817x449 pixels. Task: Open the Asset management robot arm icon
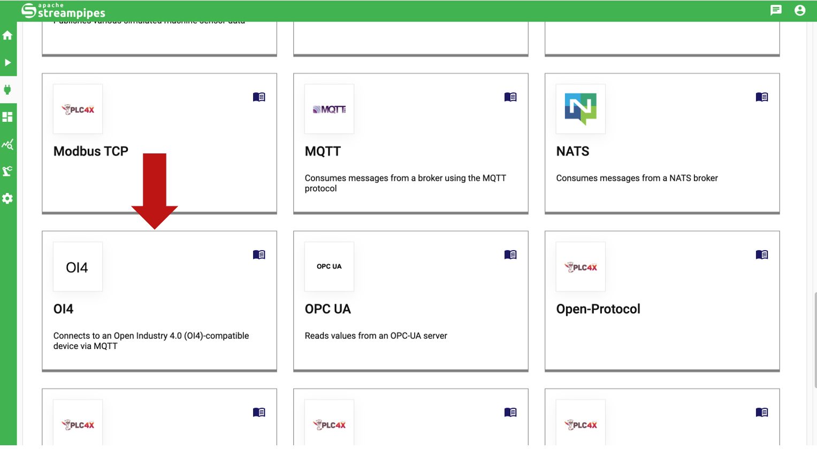(7, 171)
